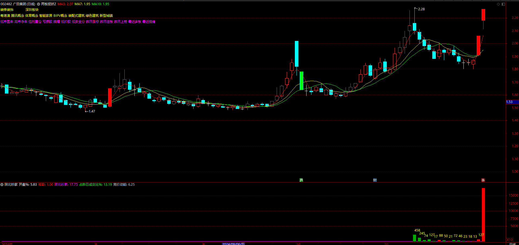Select the bright green candlestick above 跌 marker

301,81
